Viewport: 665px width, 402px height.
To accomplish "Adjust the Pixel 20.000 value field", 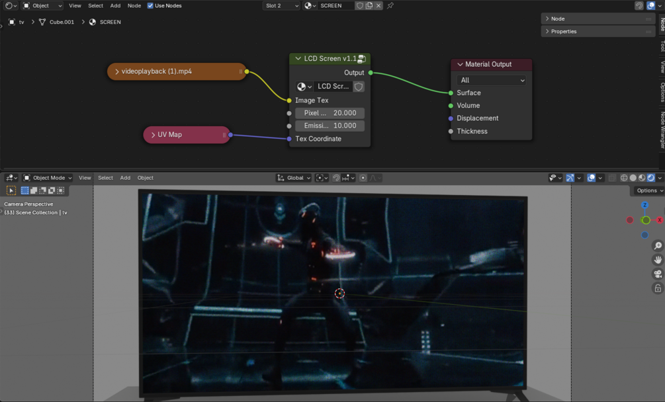I will pyautogui.click(x=330, y=113).
